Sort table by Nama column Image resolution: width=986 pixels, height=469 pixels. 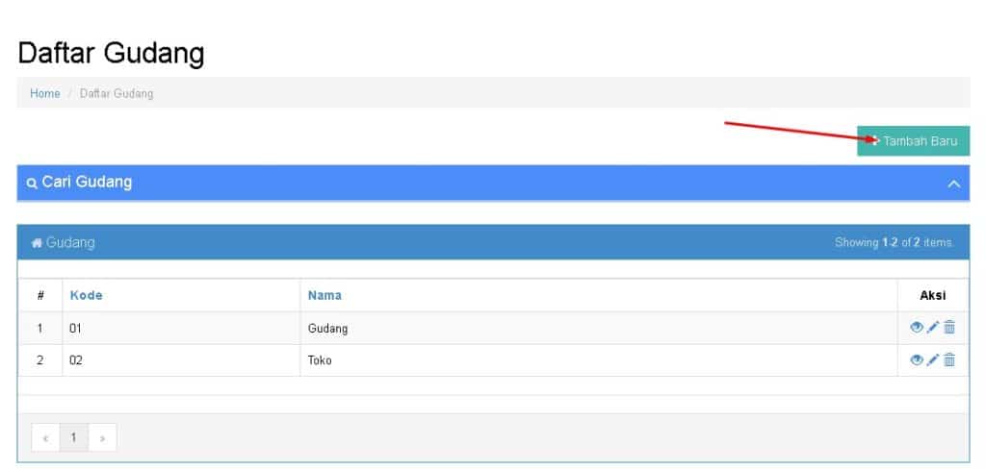(x=324, y=295)
